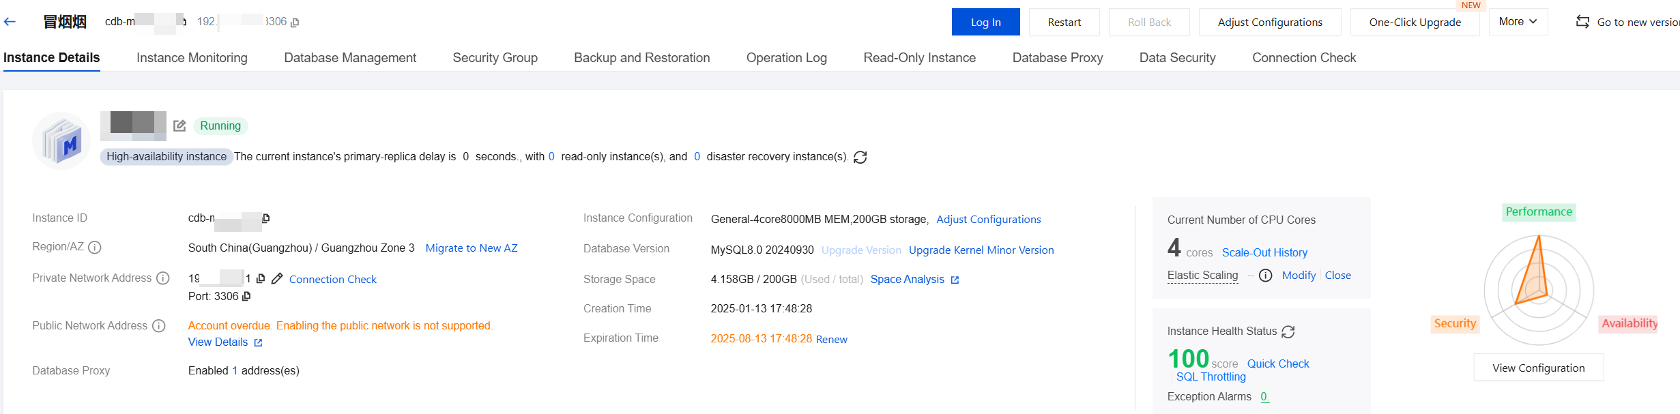
Task: Click the Elastic Scaling info icon
Action: [1265, 276]
